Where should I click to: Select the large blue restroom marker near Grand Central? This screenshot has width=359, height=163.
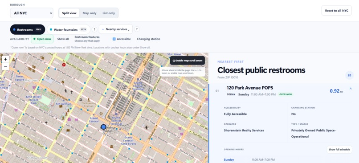click(103, 127)
